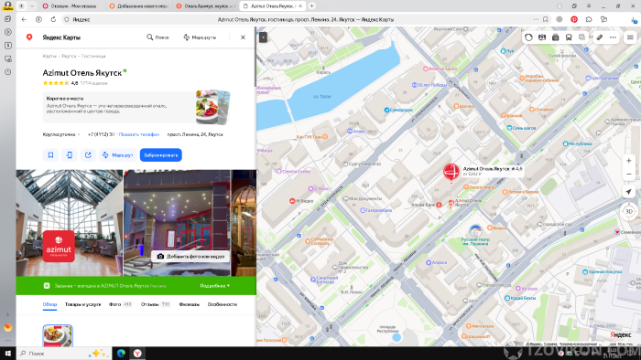Toggle the public transport bus layer

[x=569, y=37]
